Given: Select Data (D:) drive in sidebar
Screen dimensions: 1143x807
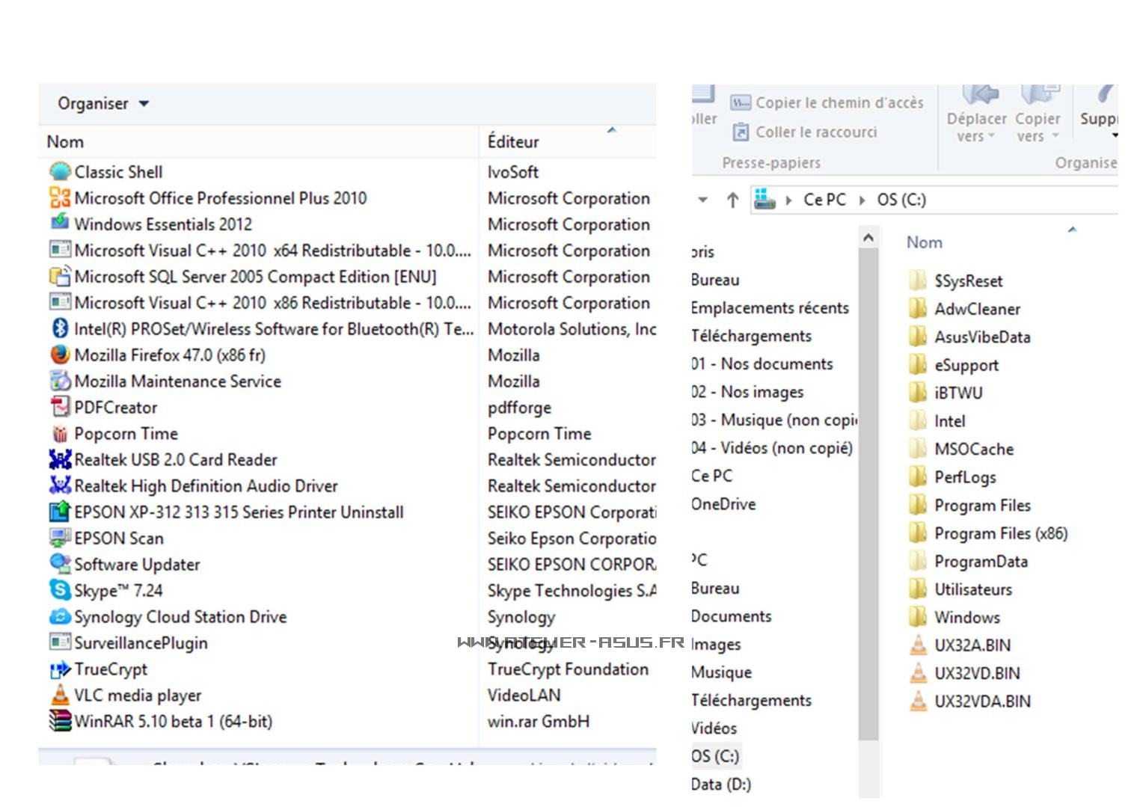Looking at the screenshot, I should (721, 784).
